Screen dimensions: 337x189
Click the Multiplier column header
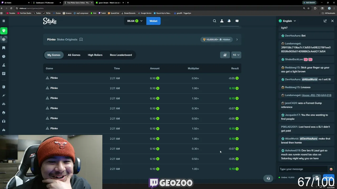pyautogui.click(x=193, y=68)
